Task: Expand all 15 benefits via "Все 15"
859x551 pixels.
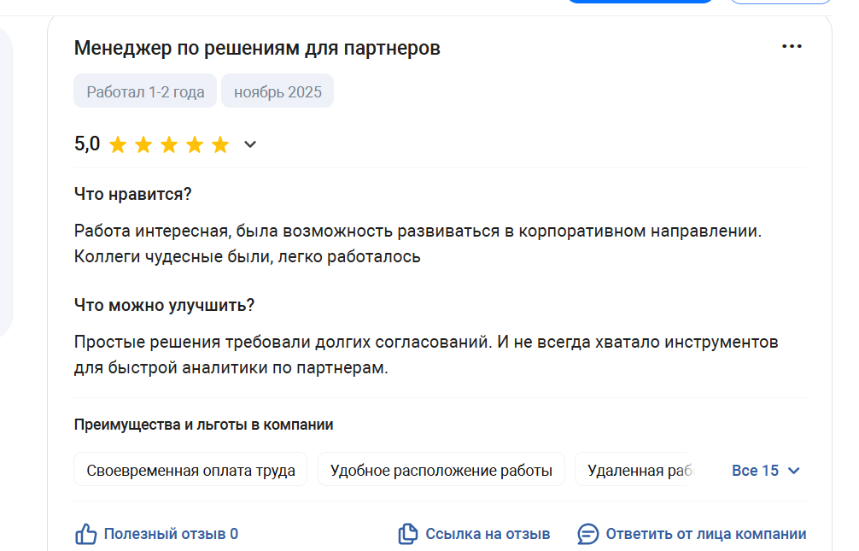Action: pyautogui.click(x=766, y=471)
